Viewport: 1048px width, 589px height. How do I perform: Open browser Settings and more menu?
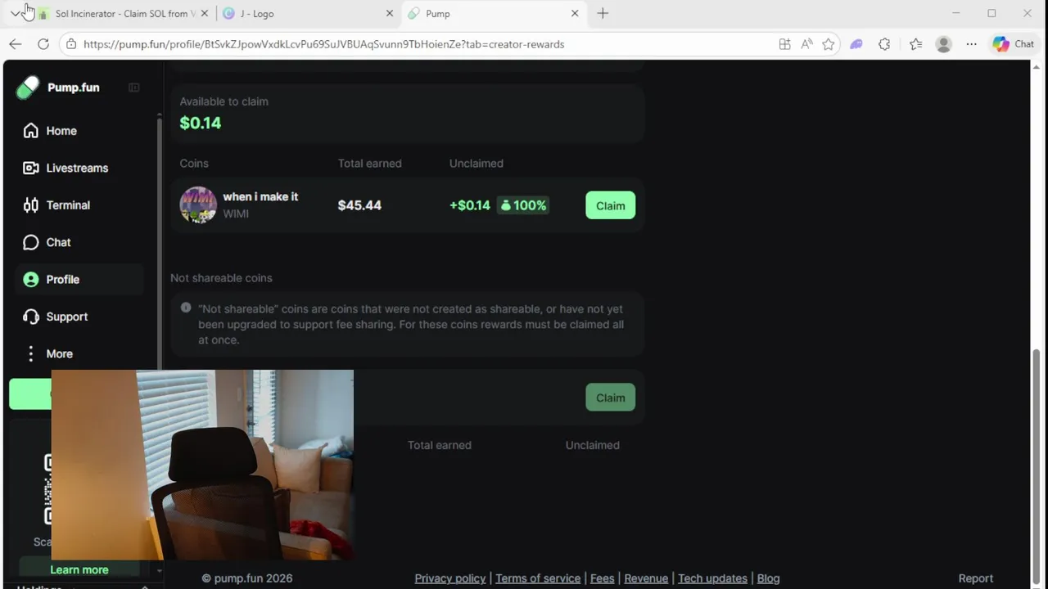(x=971, y=44)
